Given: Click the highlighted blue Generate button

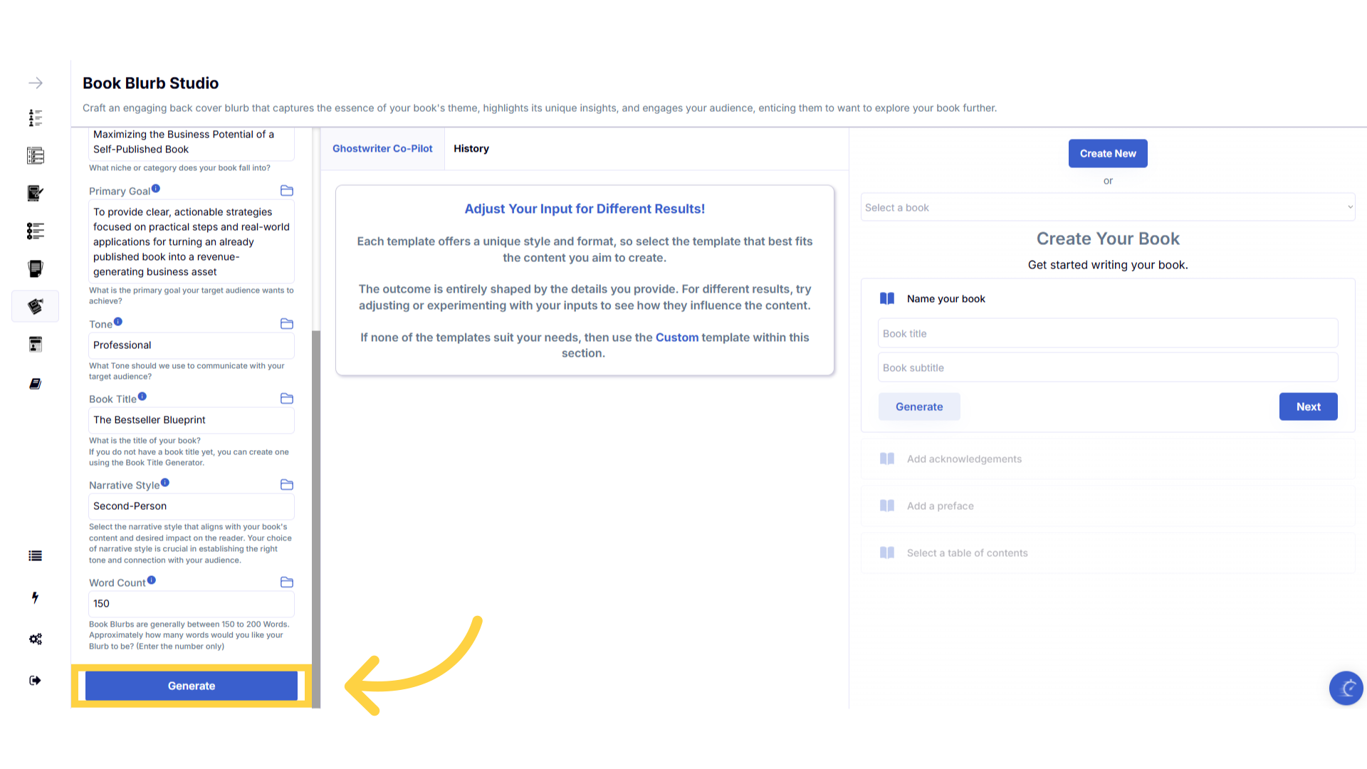Looking at the screenshot, I should 192,686.
